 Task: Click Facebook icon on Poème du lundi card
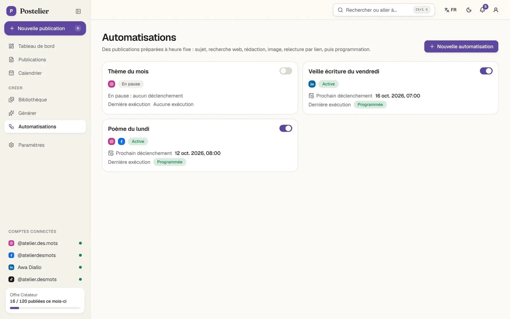121,141
